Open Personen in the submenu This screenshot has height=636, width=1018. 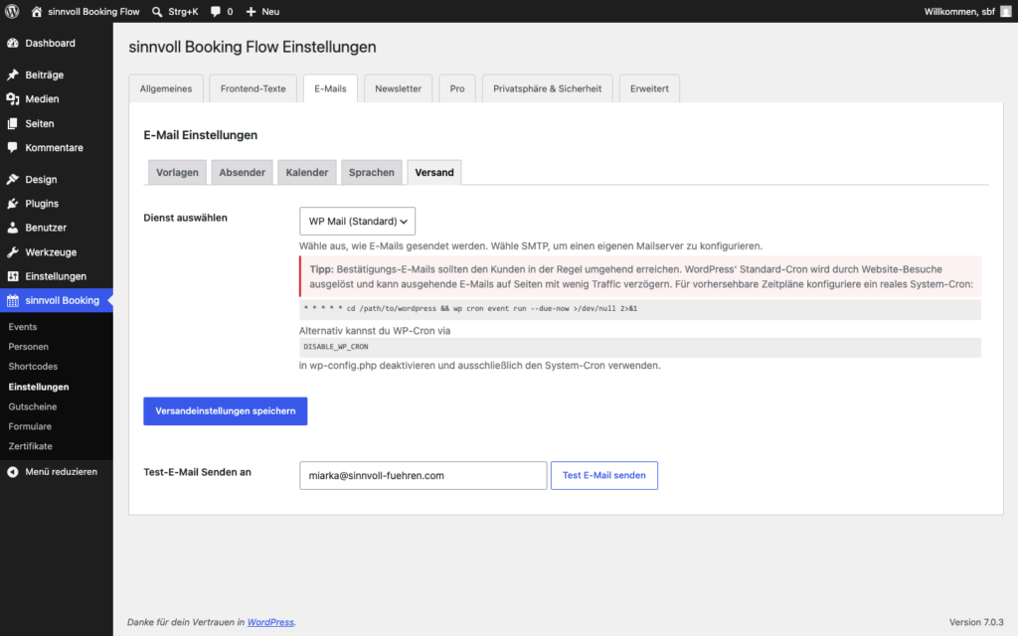(29, 347)
